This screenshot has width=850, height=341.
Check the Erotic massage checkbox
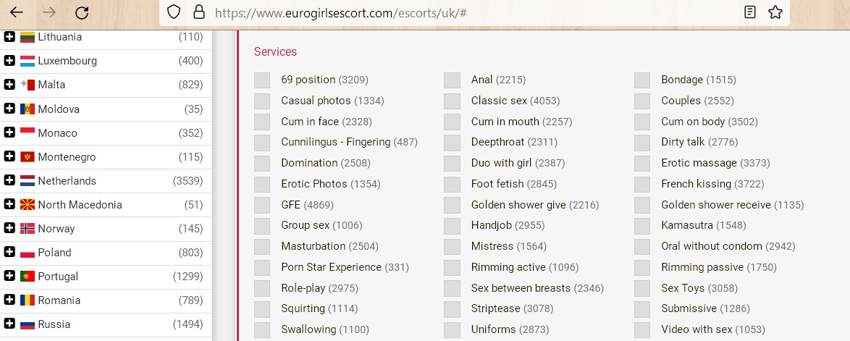(x=641, y=163)
